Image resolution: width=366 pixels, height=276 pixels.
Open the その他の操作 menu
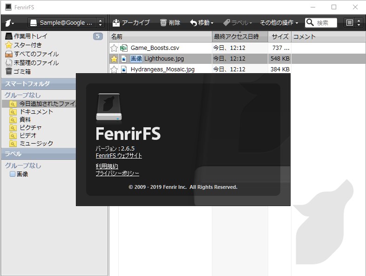[x=279, y=23]
